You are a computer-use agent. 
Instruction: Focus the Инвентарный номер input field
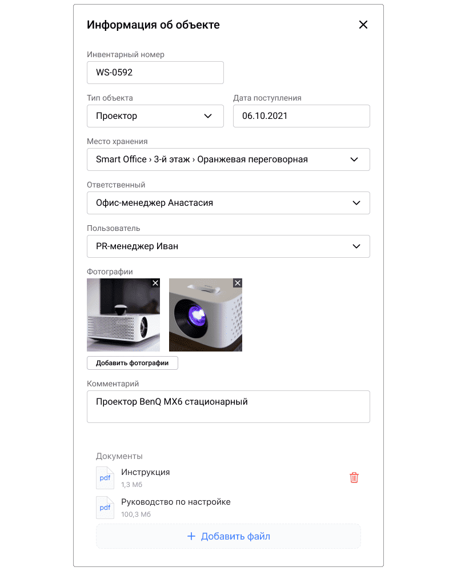155,73
